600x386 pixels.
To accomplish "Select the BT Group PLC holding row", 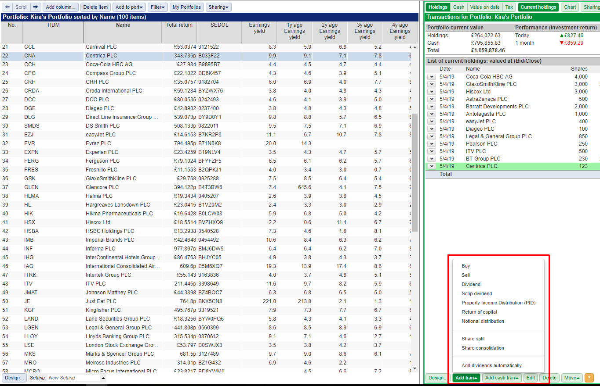I will (x=513, y=159).
